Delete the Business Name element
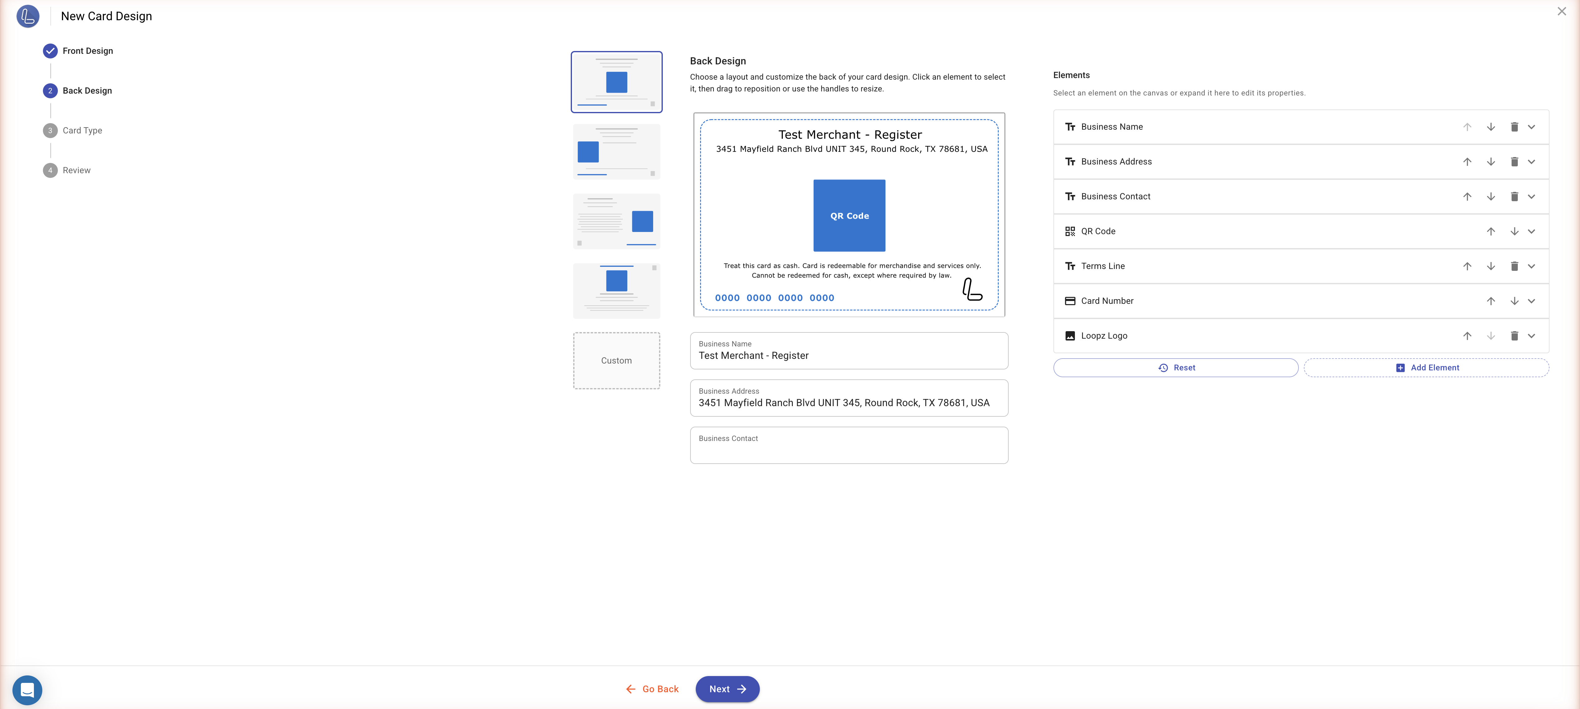This screenshot has width=1580, height=709. click(1514, 127)
